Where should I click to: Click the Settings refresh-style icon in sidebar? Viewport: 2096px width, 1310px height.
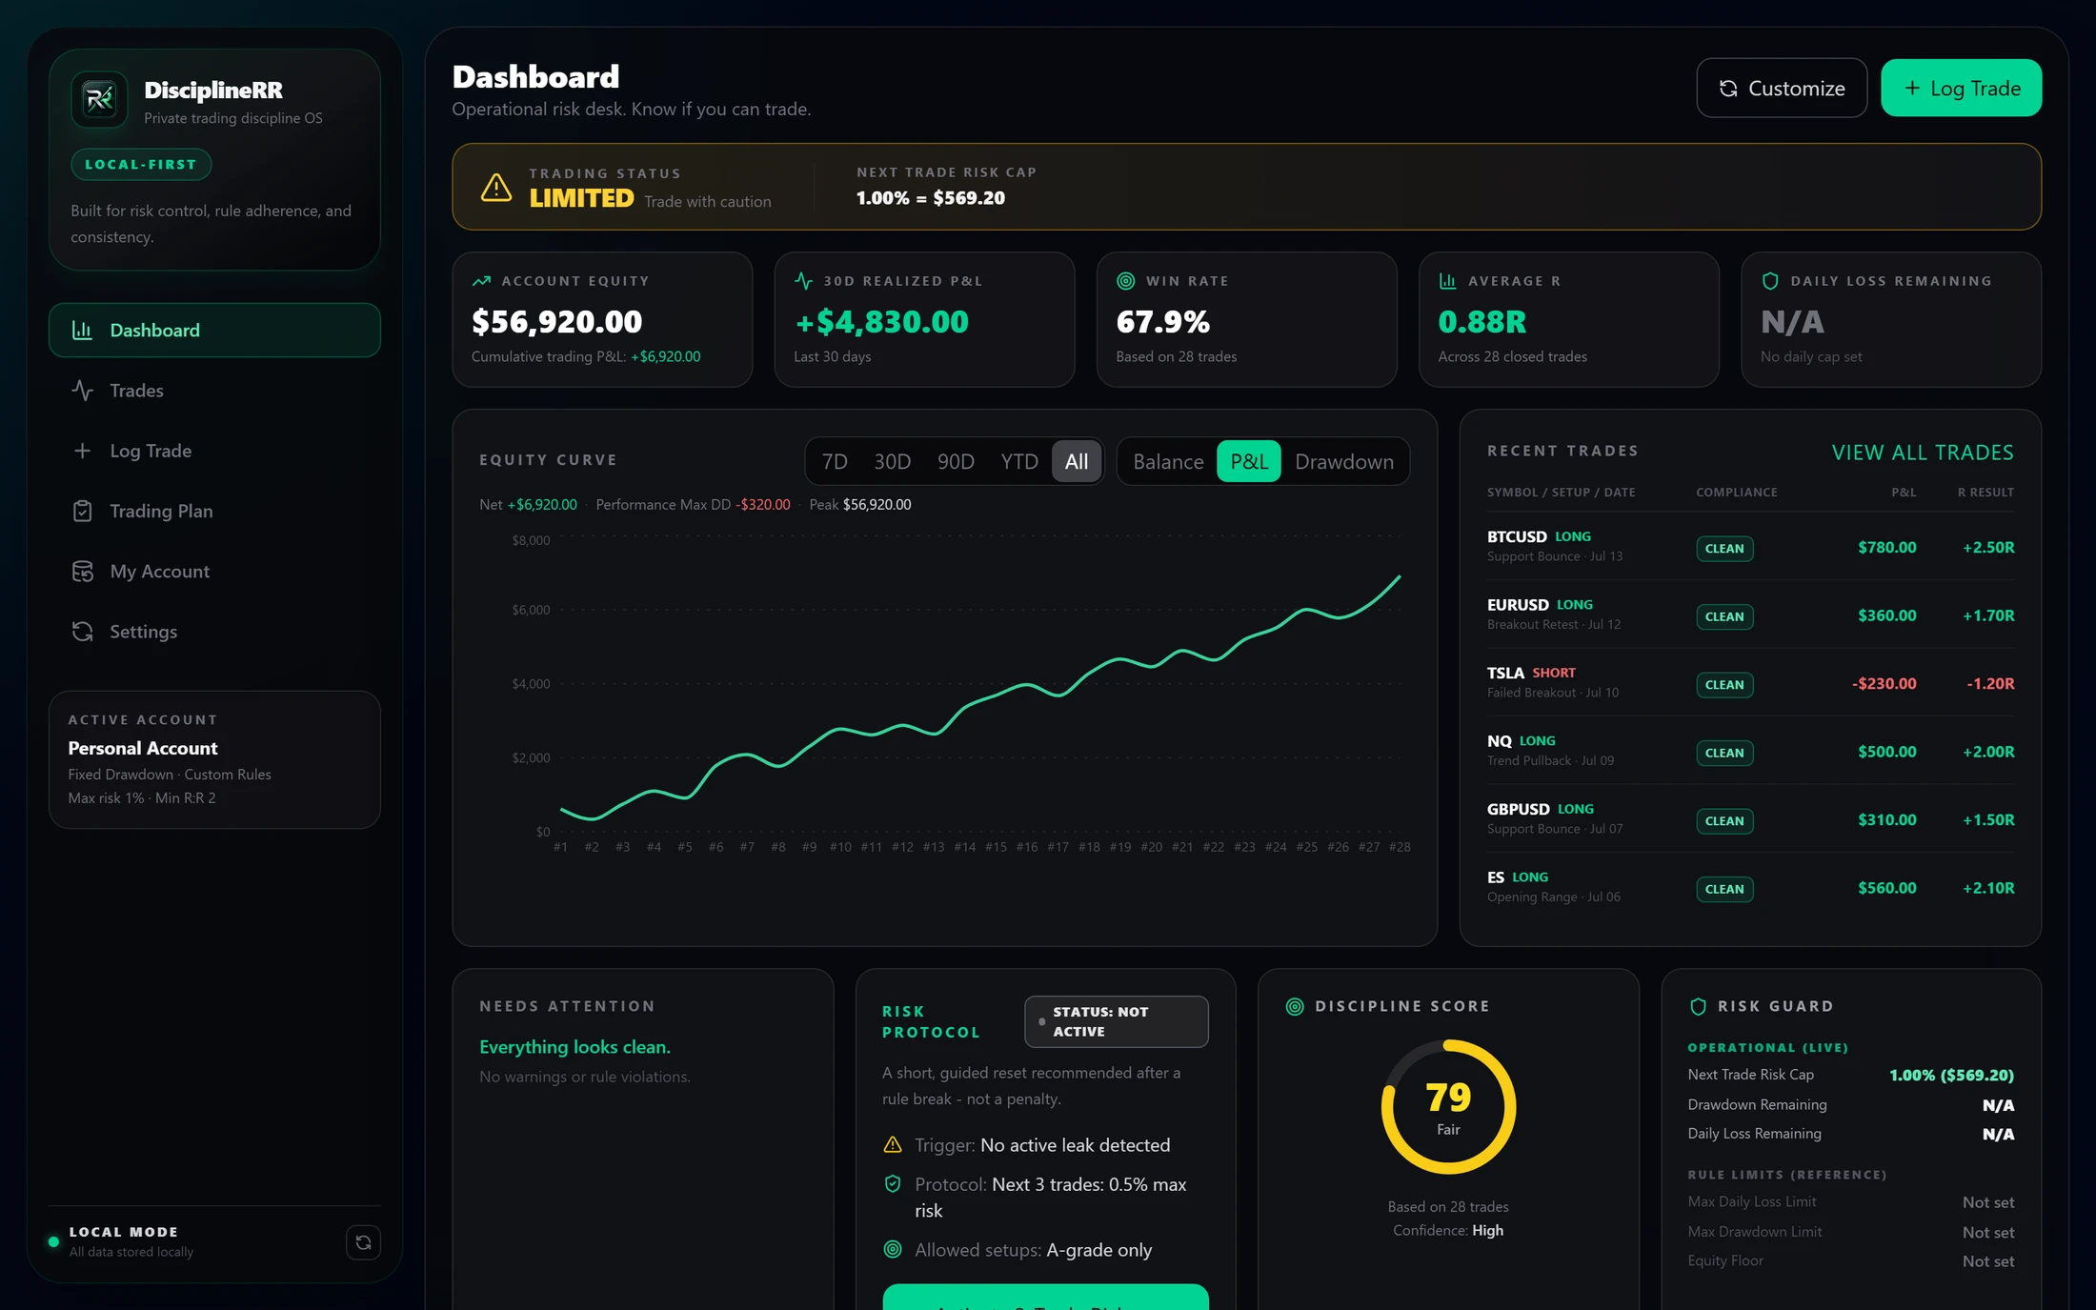[x=82, y=631]
